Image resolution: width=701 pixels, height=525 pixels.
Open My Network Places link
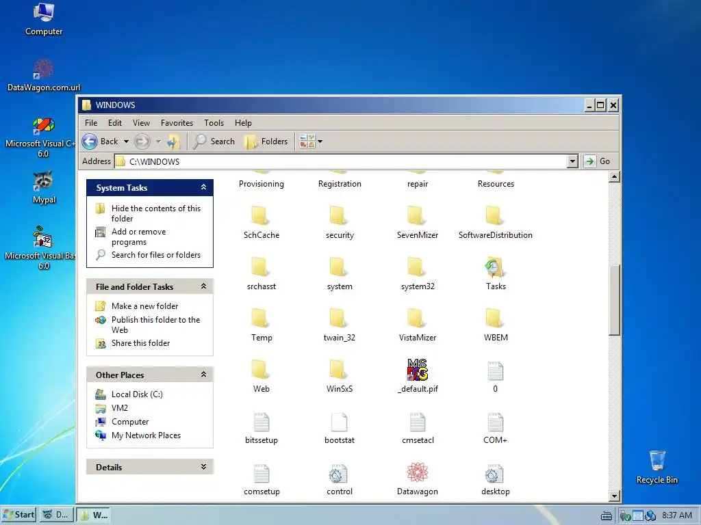146,435
